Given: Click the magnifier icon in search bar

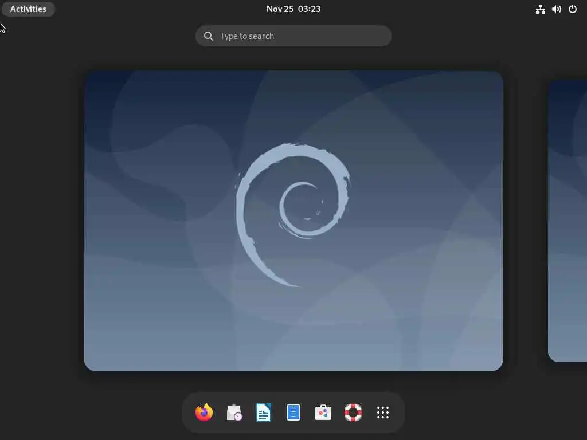Looking at the screenshot, I should click(209, 36).
